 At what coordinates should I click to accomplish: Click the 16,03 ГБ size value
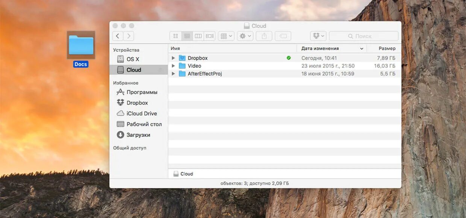point(385,66)
